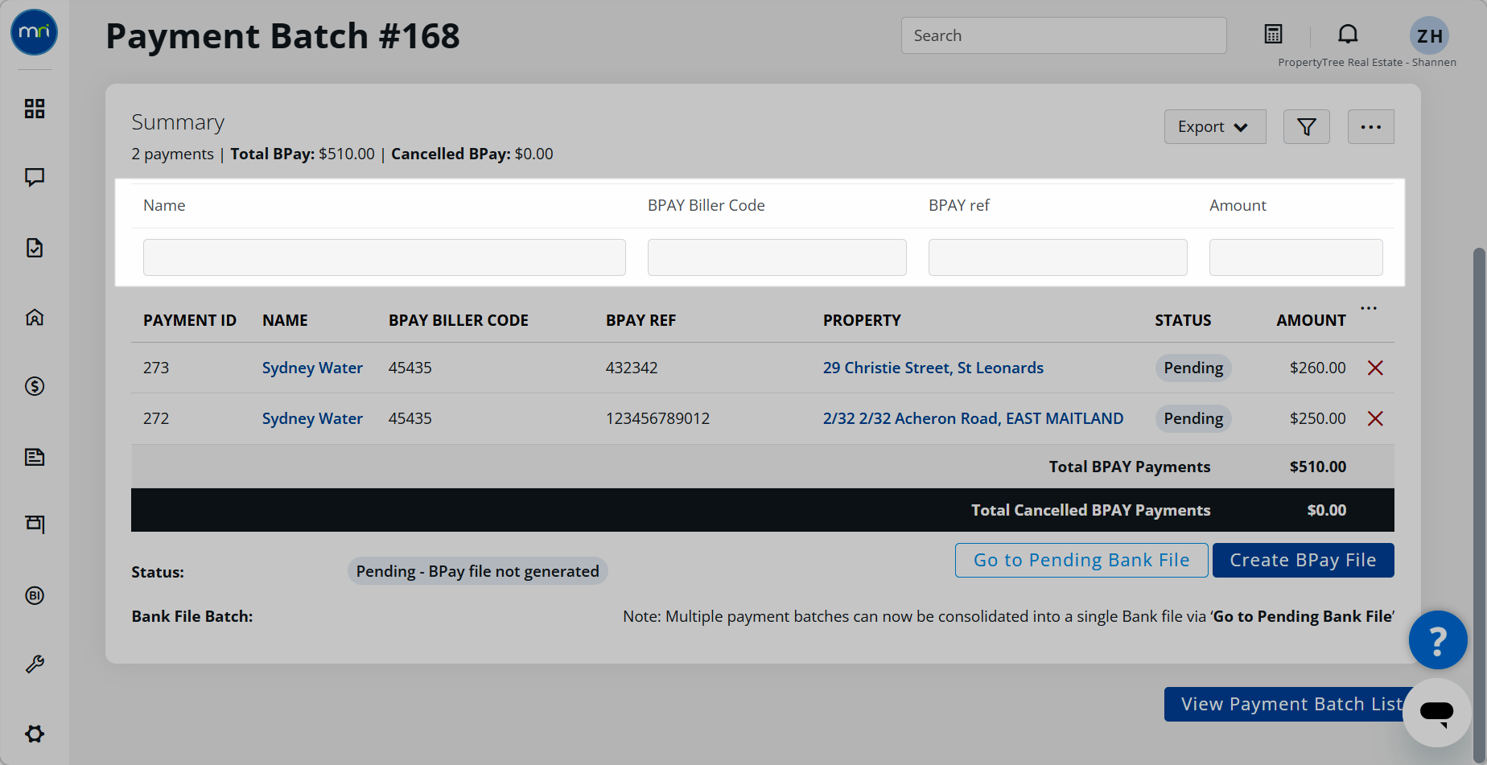Click the Pending status badge for payment 272

1193,418
